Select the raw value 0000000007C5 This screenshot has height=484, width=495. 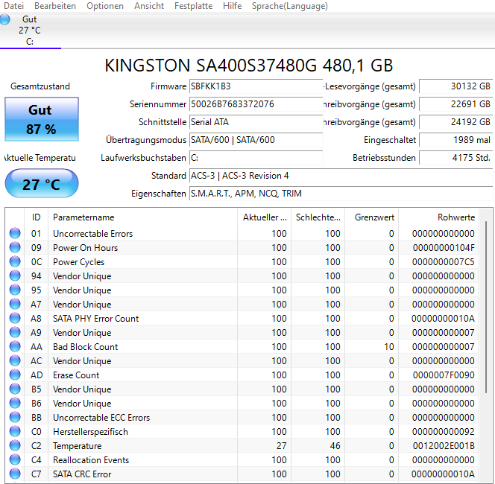(x=444, y=262)
